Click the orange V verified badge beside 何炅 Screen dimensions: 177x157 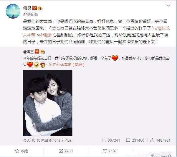pos(34,8)
